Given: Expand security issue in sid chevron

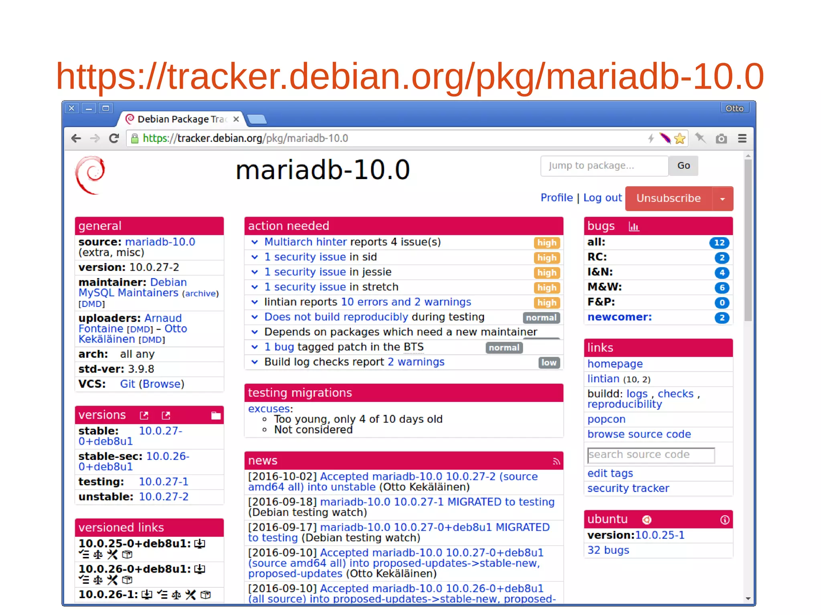Looking at the screenshot, I should (255, 257).
